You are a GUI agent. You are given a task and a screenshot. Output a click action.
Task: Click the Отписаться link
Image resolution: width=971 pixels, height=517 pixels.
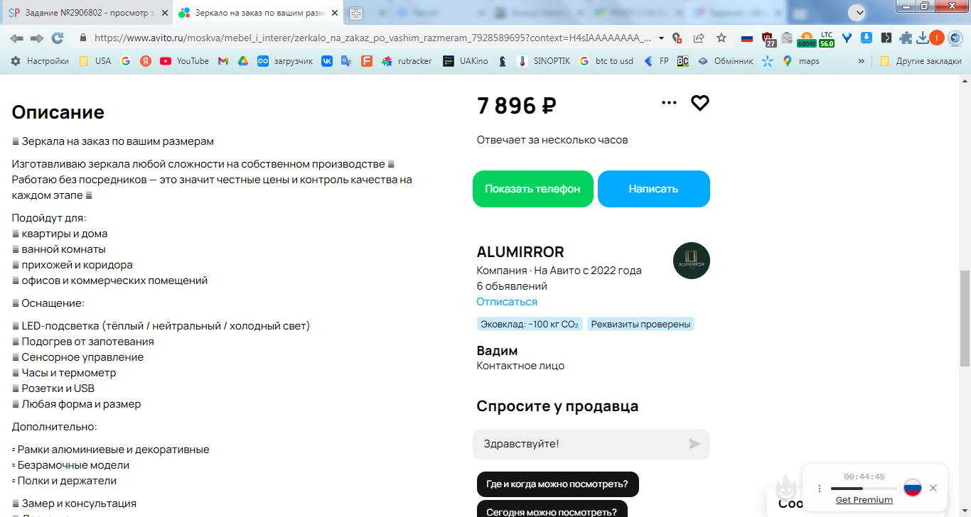(x=507, y=302)
